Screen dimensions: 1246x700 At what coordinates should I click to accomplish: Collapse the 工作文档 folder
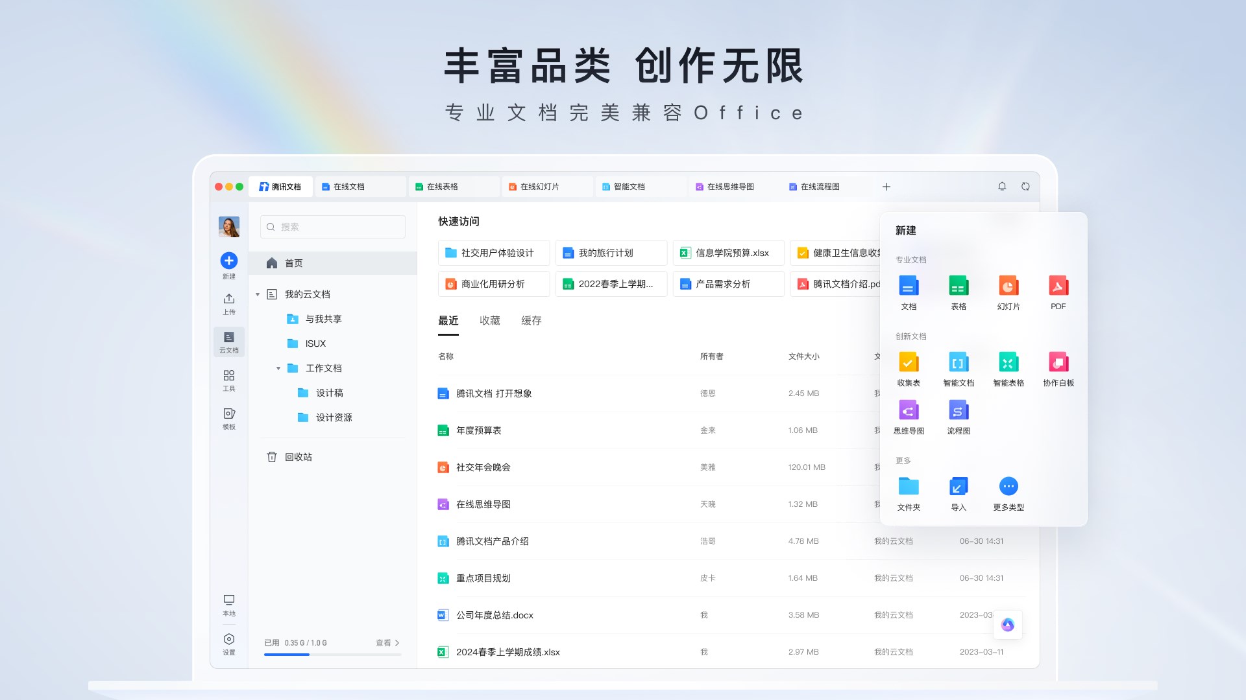279,367
